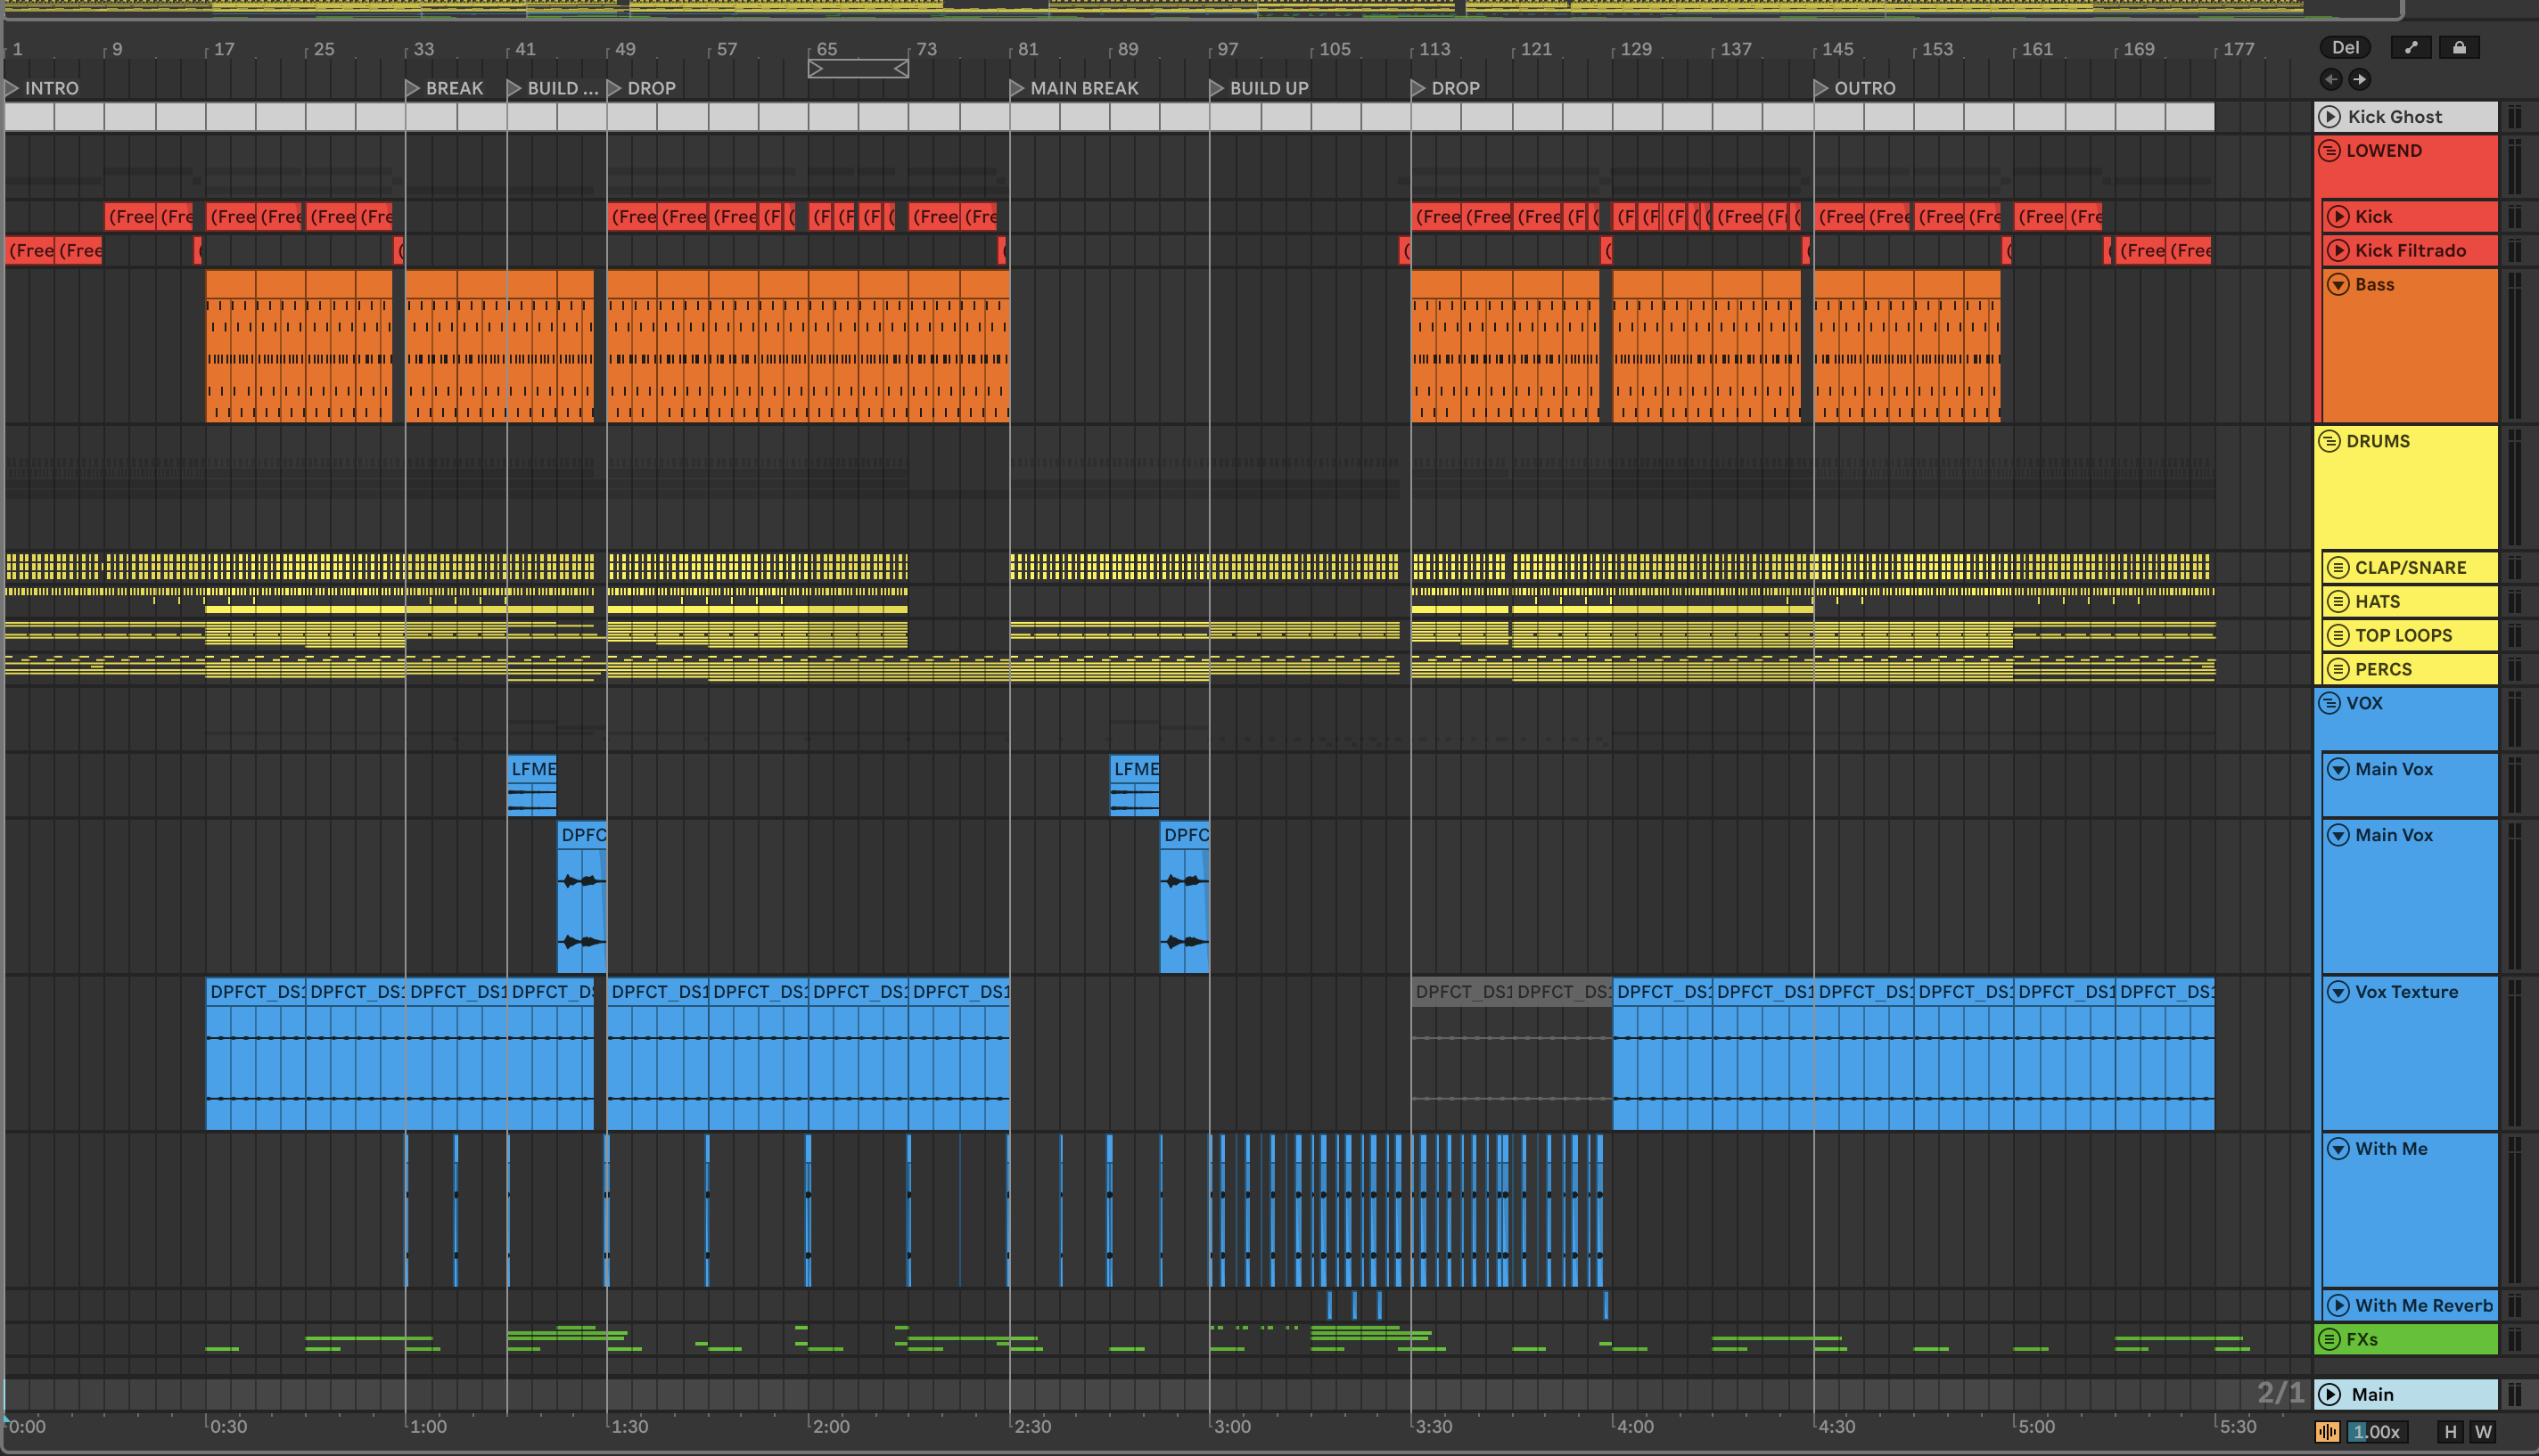Unfold the Main track

pyautogui.click(x=2329, y=1394)
